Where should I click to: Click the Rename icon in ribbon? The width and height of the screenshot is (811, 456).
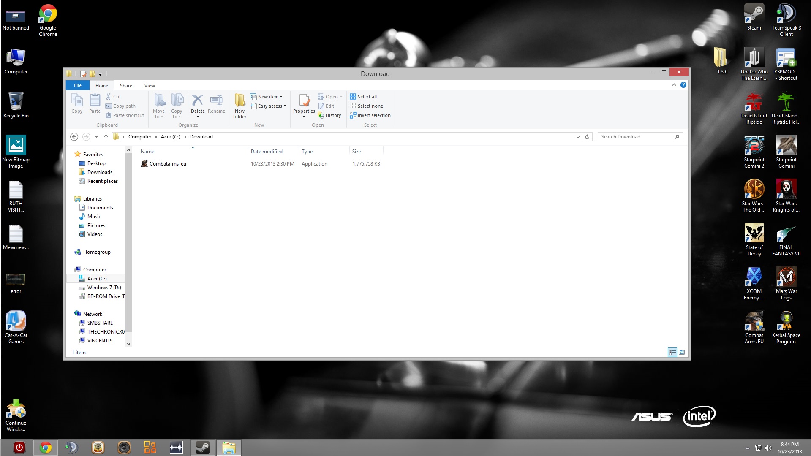coord(216,104)
